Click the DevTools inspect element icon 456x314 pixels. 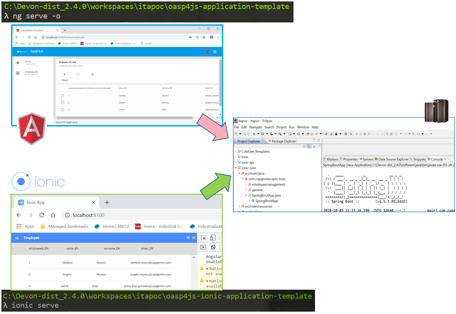203,238
